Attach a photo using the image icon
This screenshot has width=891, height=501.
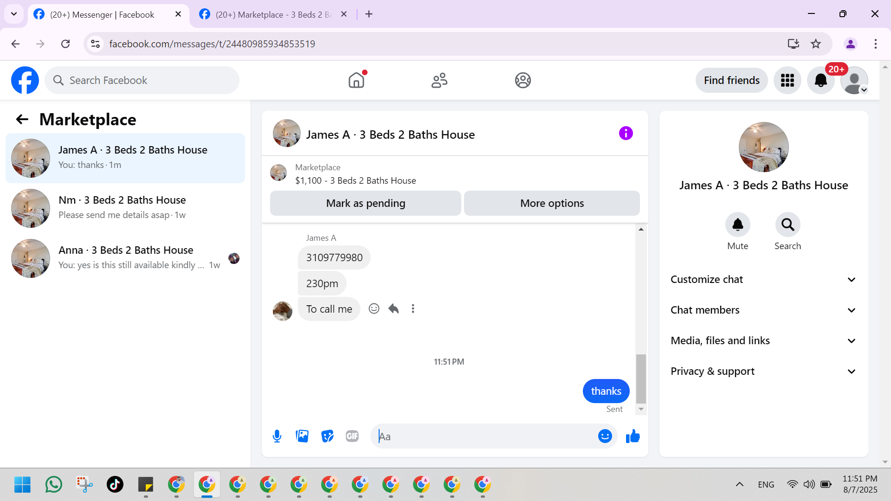(302, 436)
